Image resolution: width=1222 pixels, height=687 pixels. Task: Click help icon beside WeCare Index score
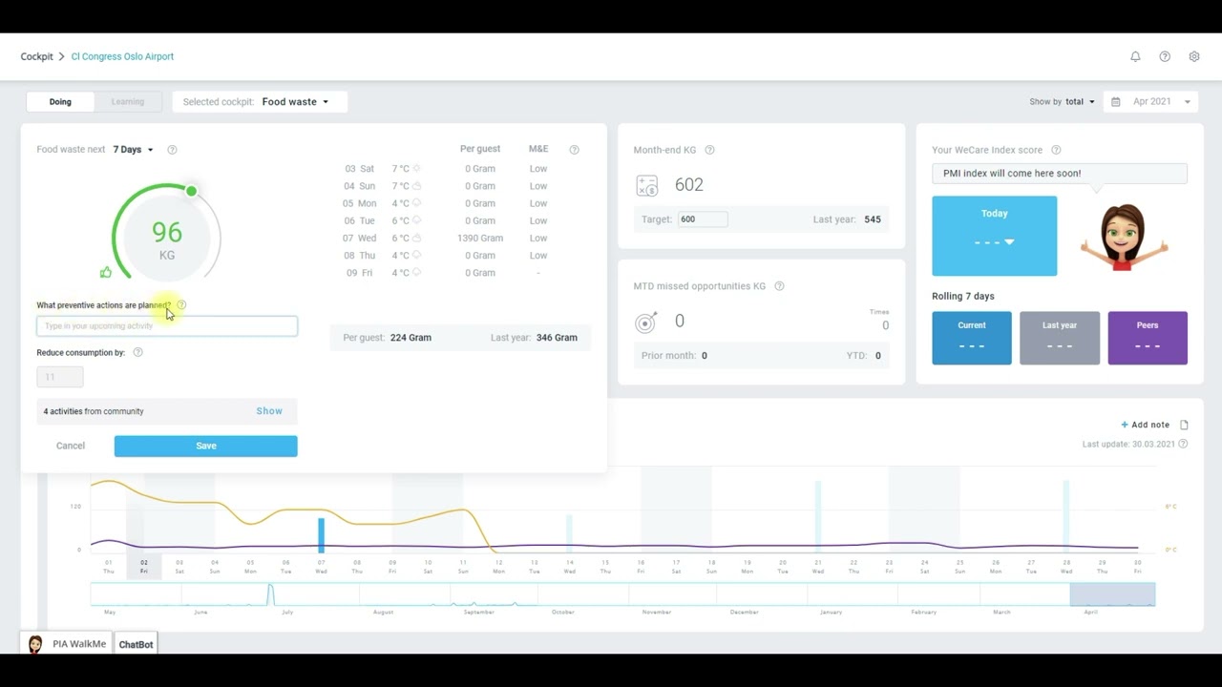point(1056,150)
